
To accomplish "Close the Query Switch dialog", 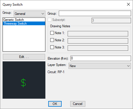I will tap(128, 4).
